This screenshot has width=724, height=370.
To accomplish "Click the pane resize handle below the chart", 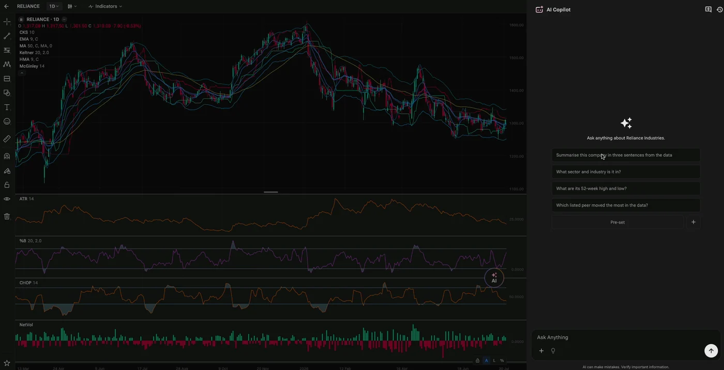I will [x=271, y=192].
